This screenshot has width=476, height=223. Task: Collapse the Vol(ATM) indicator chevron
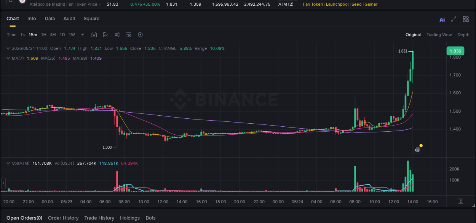[x=8, y=163]
